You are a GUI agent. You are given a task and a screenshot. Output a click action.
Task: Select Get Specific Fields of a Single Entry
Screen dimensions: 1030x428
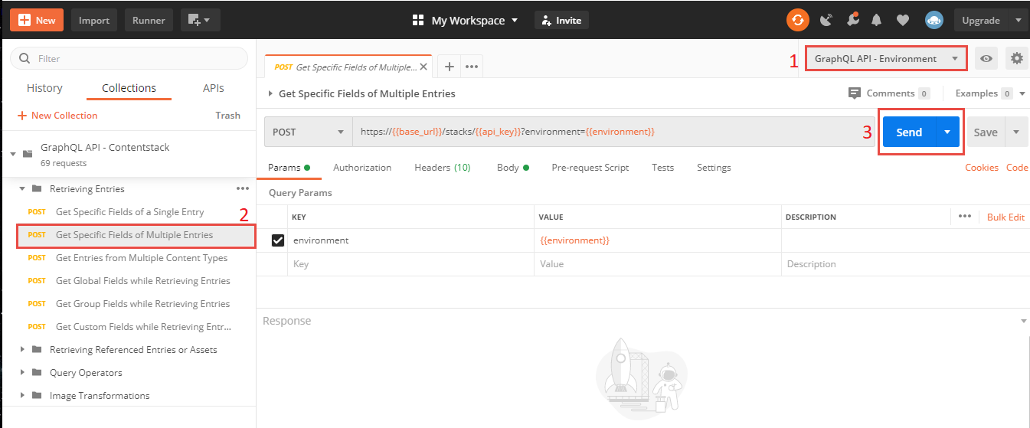pyautogui.click(x=129, y=212)
